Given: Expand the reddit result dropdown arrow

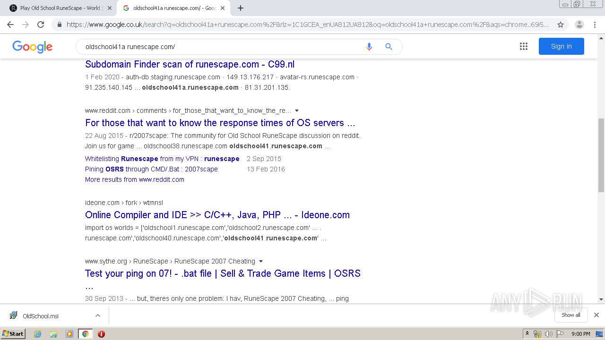Looking at the screenshot, I should tap(297, 110).
